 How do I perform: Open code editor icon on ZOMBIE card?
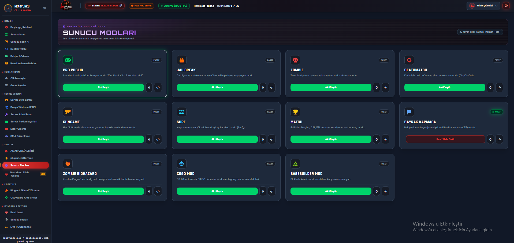tap(386, 88)
